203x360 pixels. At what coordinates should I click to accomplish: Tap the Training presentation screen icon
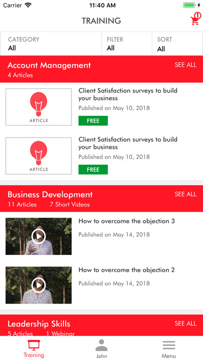click(x=34, y=345)
